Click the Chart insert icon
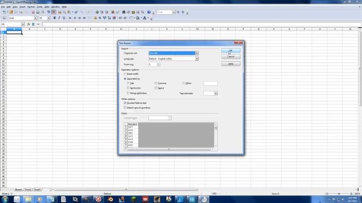The width and height of the screenshot is (362, 203). pos(113,12)
